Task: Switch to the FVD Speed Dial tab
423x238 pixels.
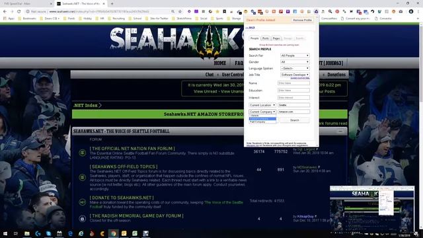Action: 26,3
